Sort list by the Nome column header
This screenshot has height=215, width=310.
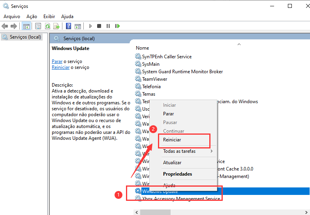(x=143, y=48)
